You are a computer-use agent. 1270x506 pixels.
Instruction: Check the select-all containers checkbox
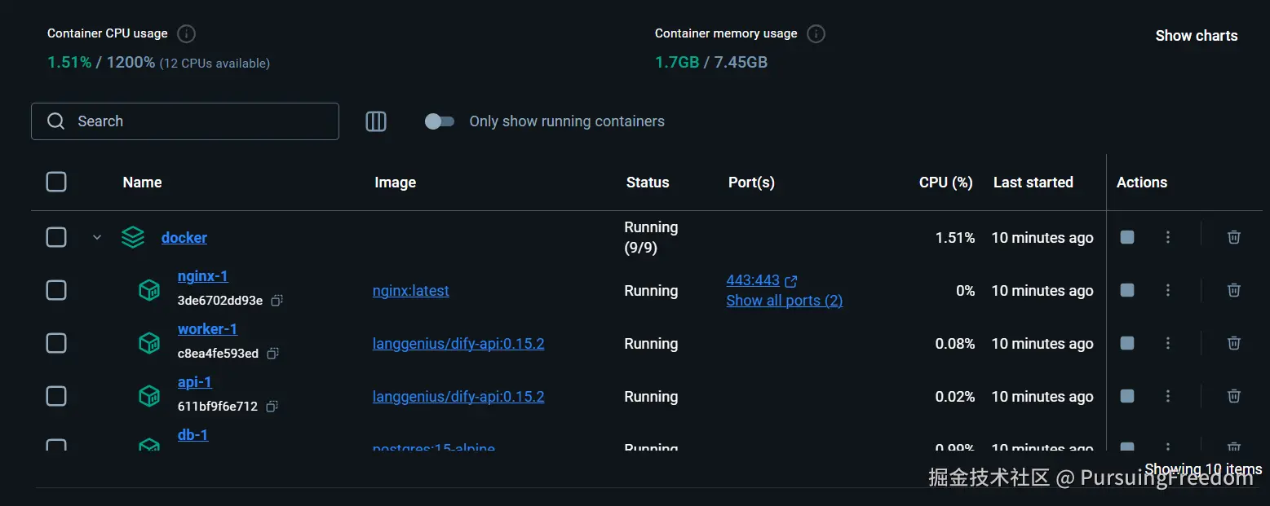[56, 182]
